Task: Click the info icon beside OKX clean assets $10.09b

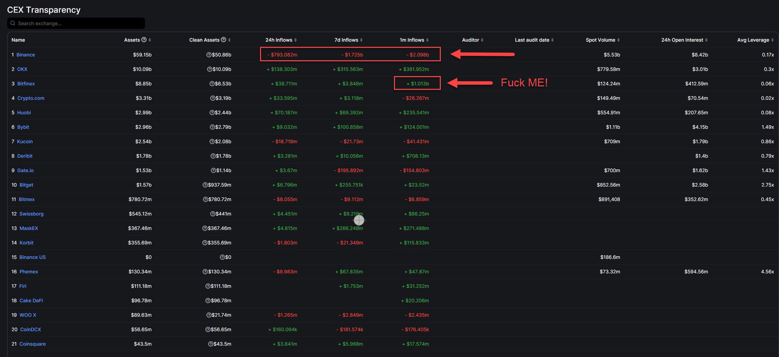Action: click(x=210, y=69)
